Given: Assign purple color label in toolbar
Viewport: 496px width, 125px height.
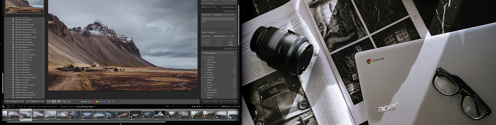Looking at the screenshot, I should click(104, 102).
